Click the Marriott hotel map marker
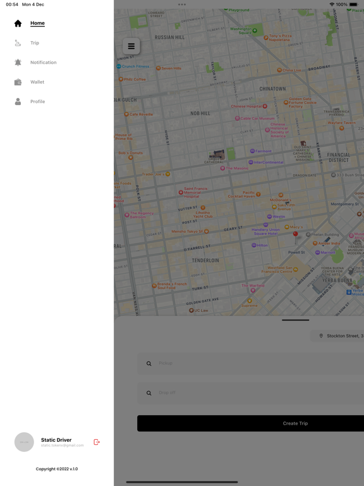The height and width of the screenshot is (486, 364). pyautogui.click(x=317, y=252)
